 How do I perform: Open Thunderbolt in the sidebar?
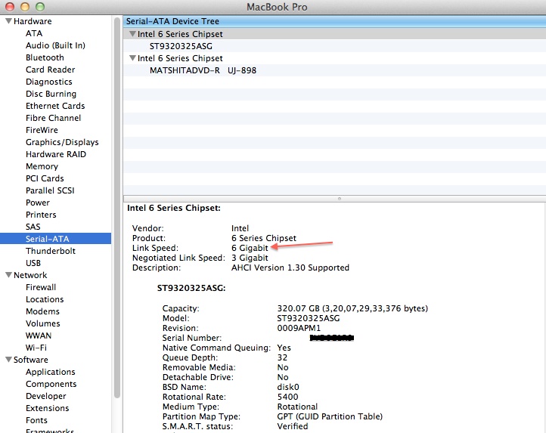click(51, 251)
